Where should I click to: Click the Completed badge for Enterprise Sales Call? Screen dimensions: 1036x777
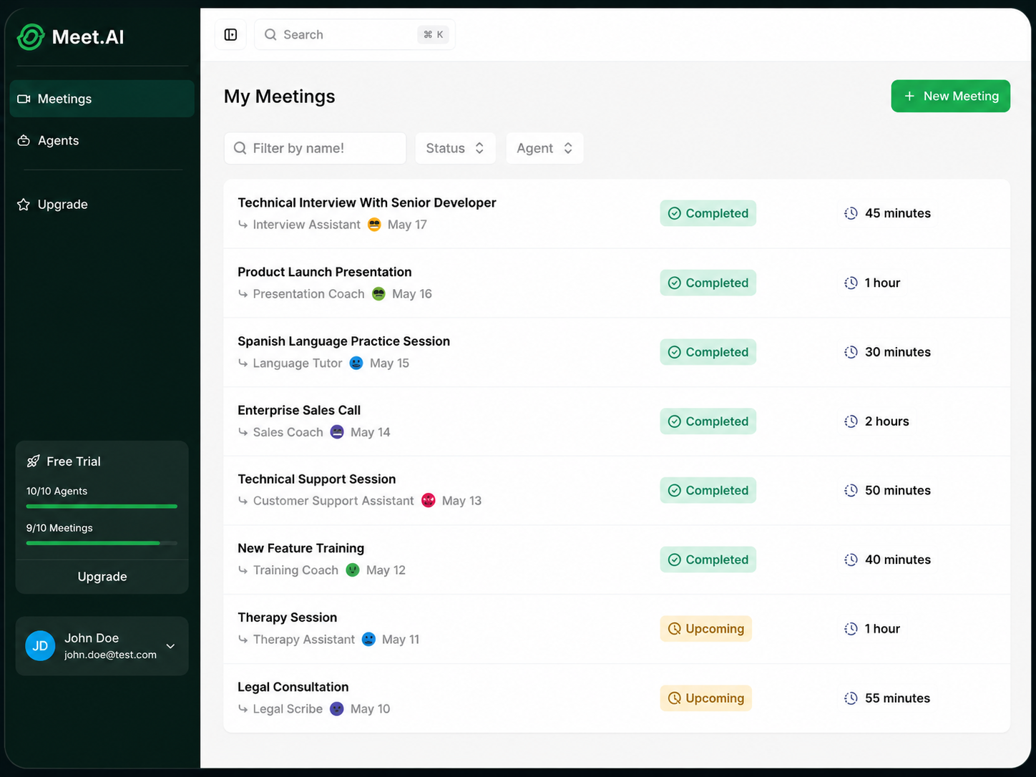(x=708, y=421)
